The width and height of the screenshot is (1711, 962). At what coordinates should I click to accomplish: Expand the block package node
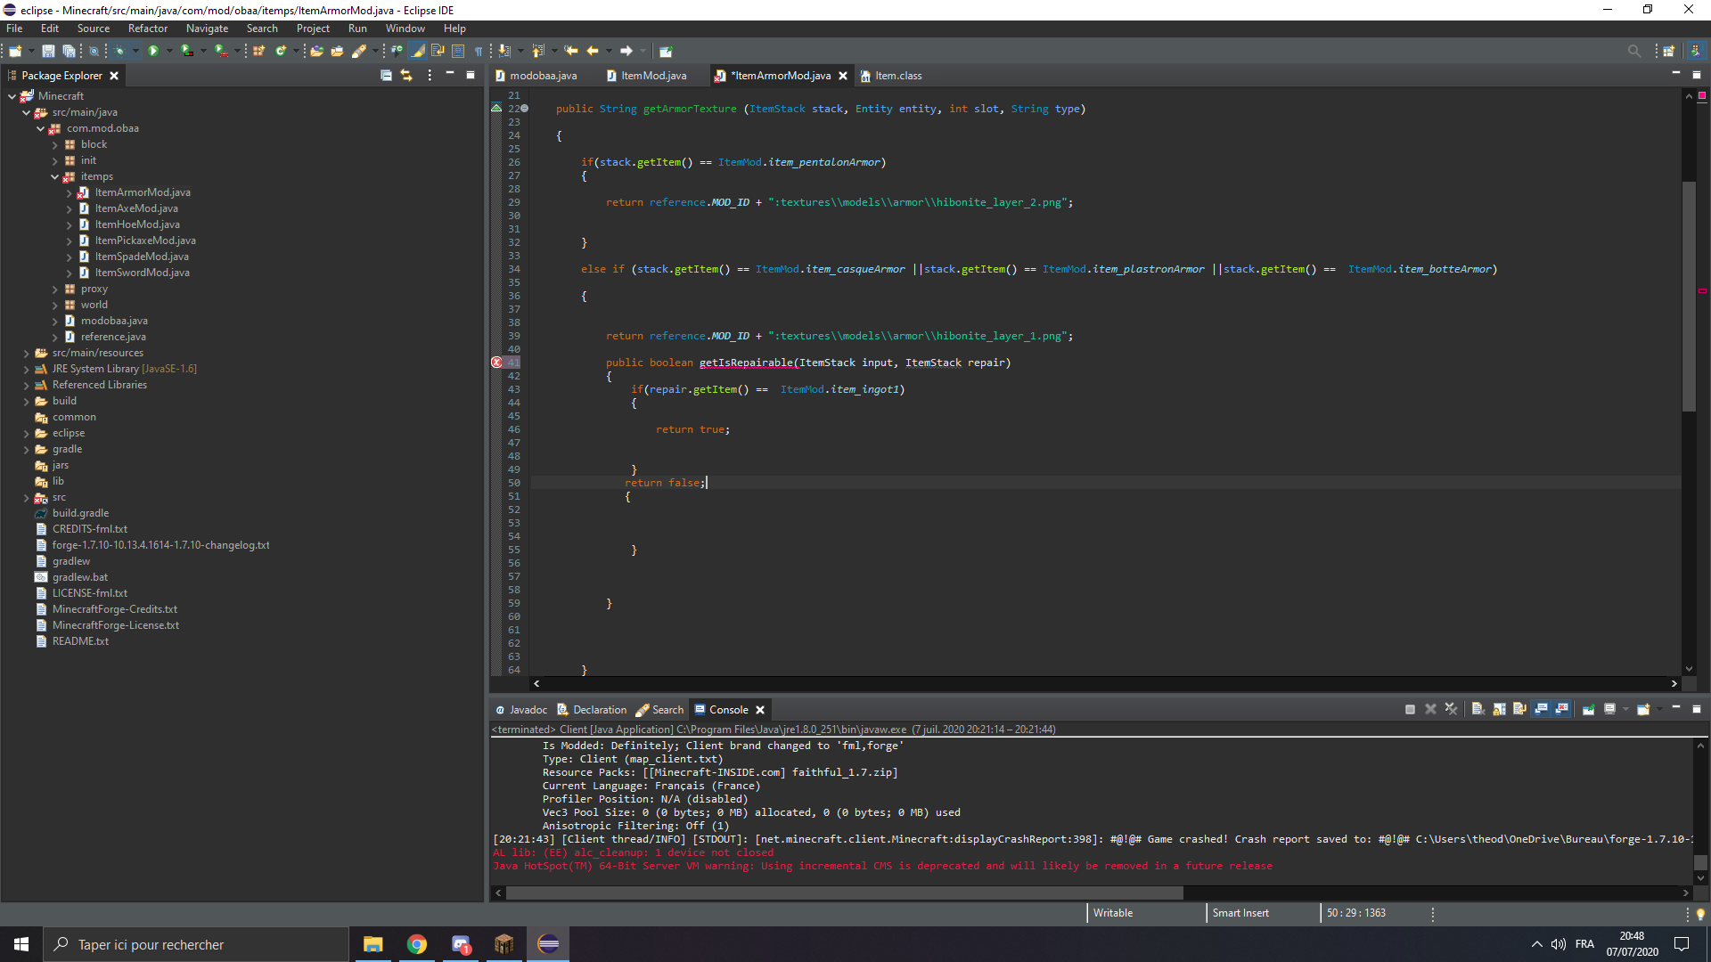[55, 144]
